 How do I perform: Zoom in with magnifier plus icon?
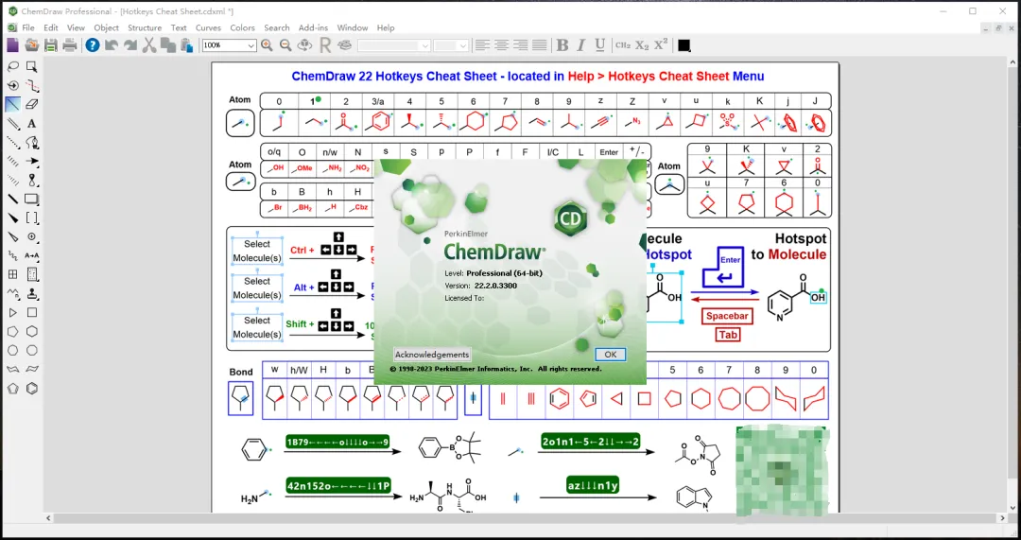click(267, 45)
